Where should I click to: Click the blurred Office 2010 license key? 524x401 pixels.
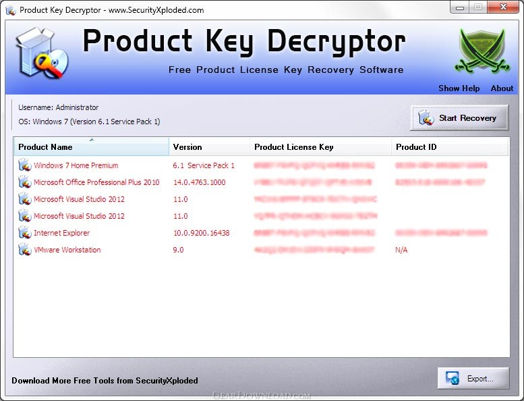(x=313, y=182)
